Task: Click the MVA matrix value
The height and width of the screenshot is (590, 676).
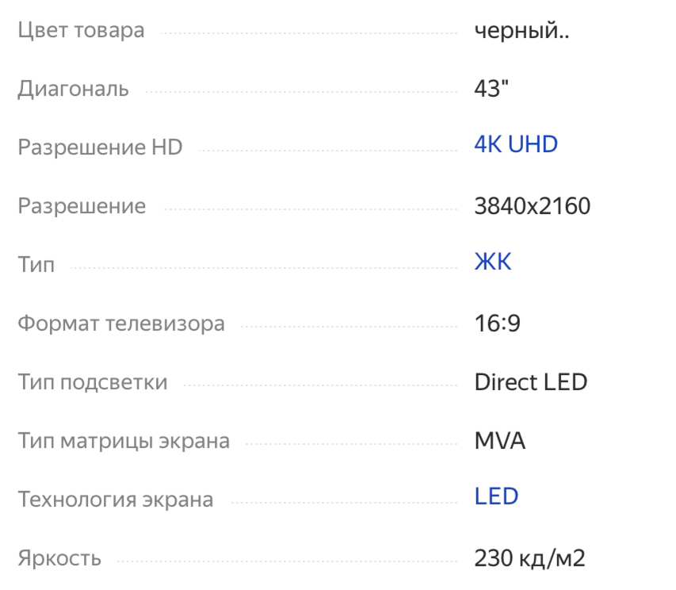Action: [500, 441]
